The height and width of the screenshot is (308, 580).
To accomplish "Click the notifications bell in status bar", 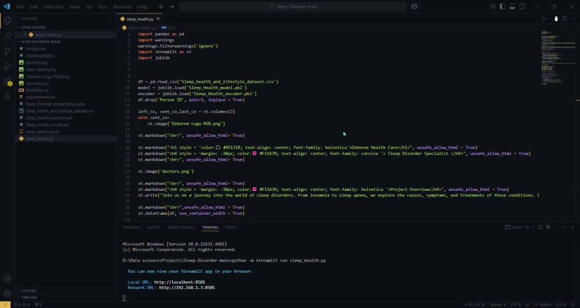I will click(x=573, y=305).
